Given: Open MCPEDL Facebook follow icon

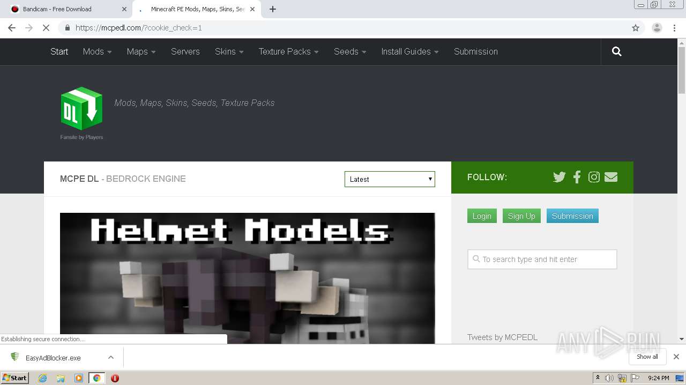Looking at the screenshot, I should coord(577,177).
